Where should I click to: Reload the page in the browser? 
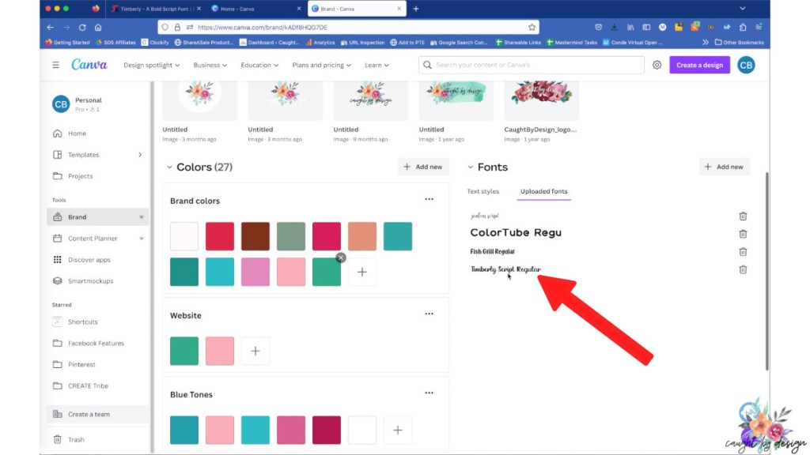point(82,28)
